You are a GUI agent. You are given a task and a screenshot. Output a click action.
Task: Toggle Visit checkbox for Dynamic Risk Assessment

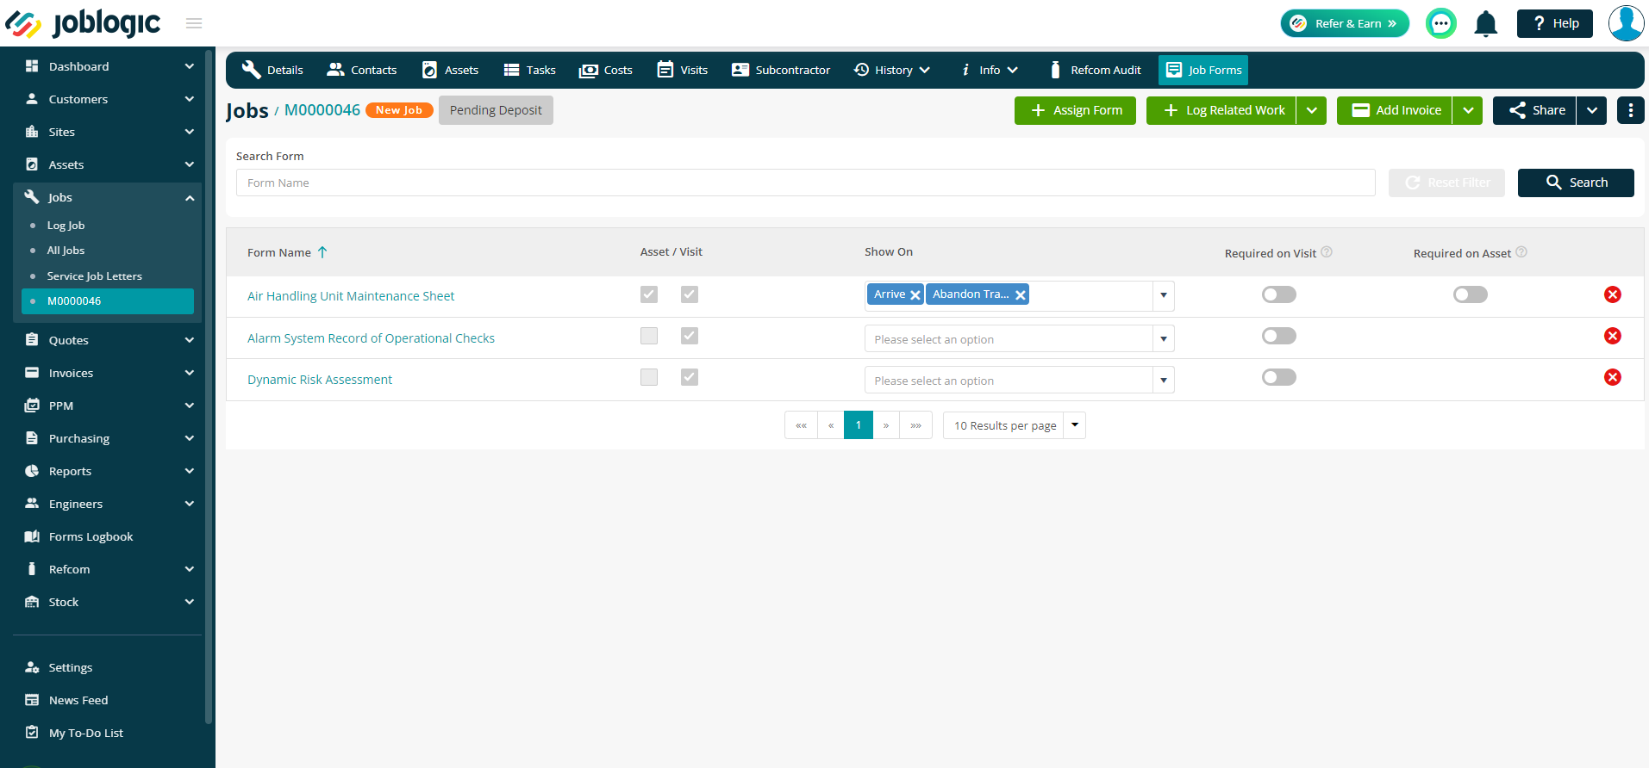coord(690,377)
